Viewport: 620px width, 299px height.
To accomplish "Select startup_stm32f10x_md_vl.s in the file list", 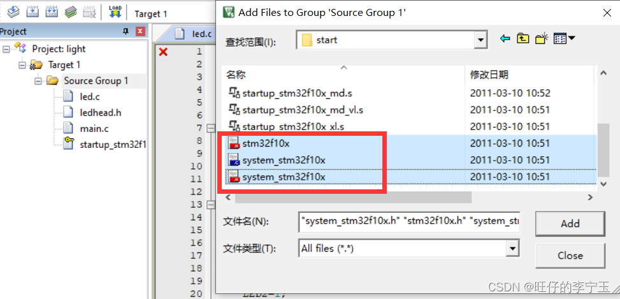I will tap(303, 110).
